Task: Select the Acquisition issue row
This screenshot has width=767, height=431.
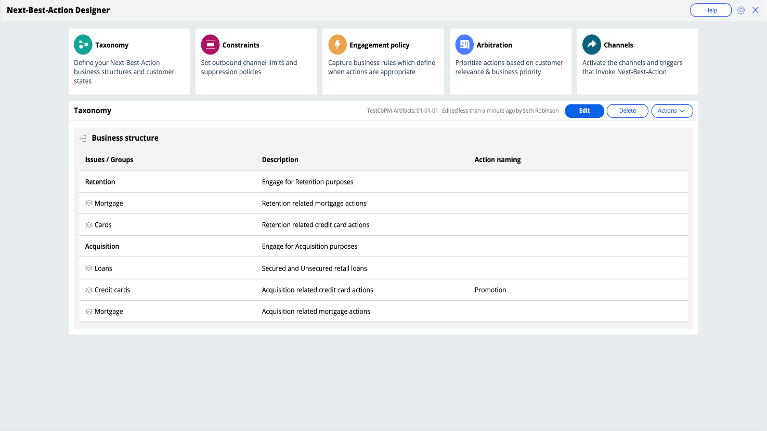Action: tap(102, 247)
